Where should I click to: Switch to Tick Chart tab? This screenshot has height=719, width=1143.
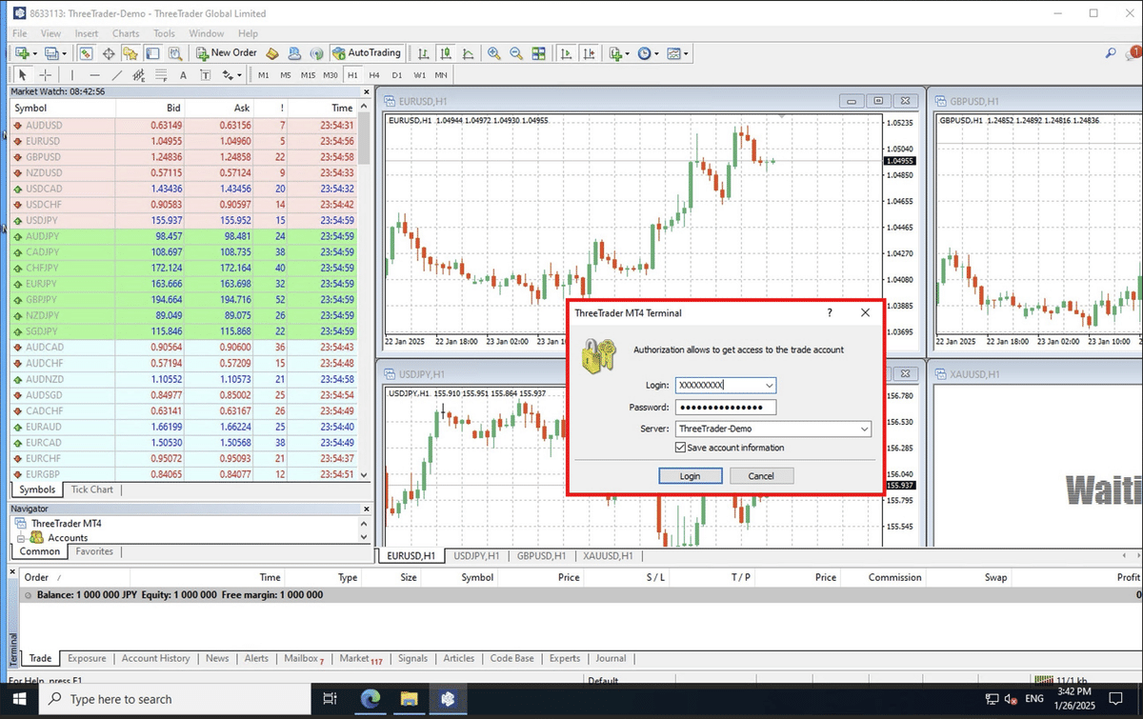[x=92, y=489]
